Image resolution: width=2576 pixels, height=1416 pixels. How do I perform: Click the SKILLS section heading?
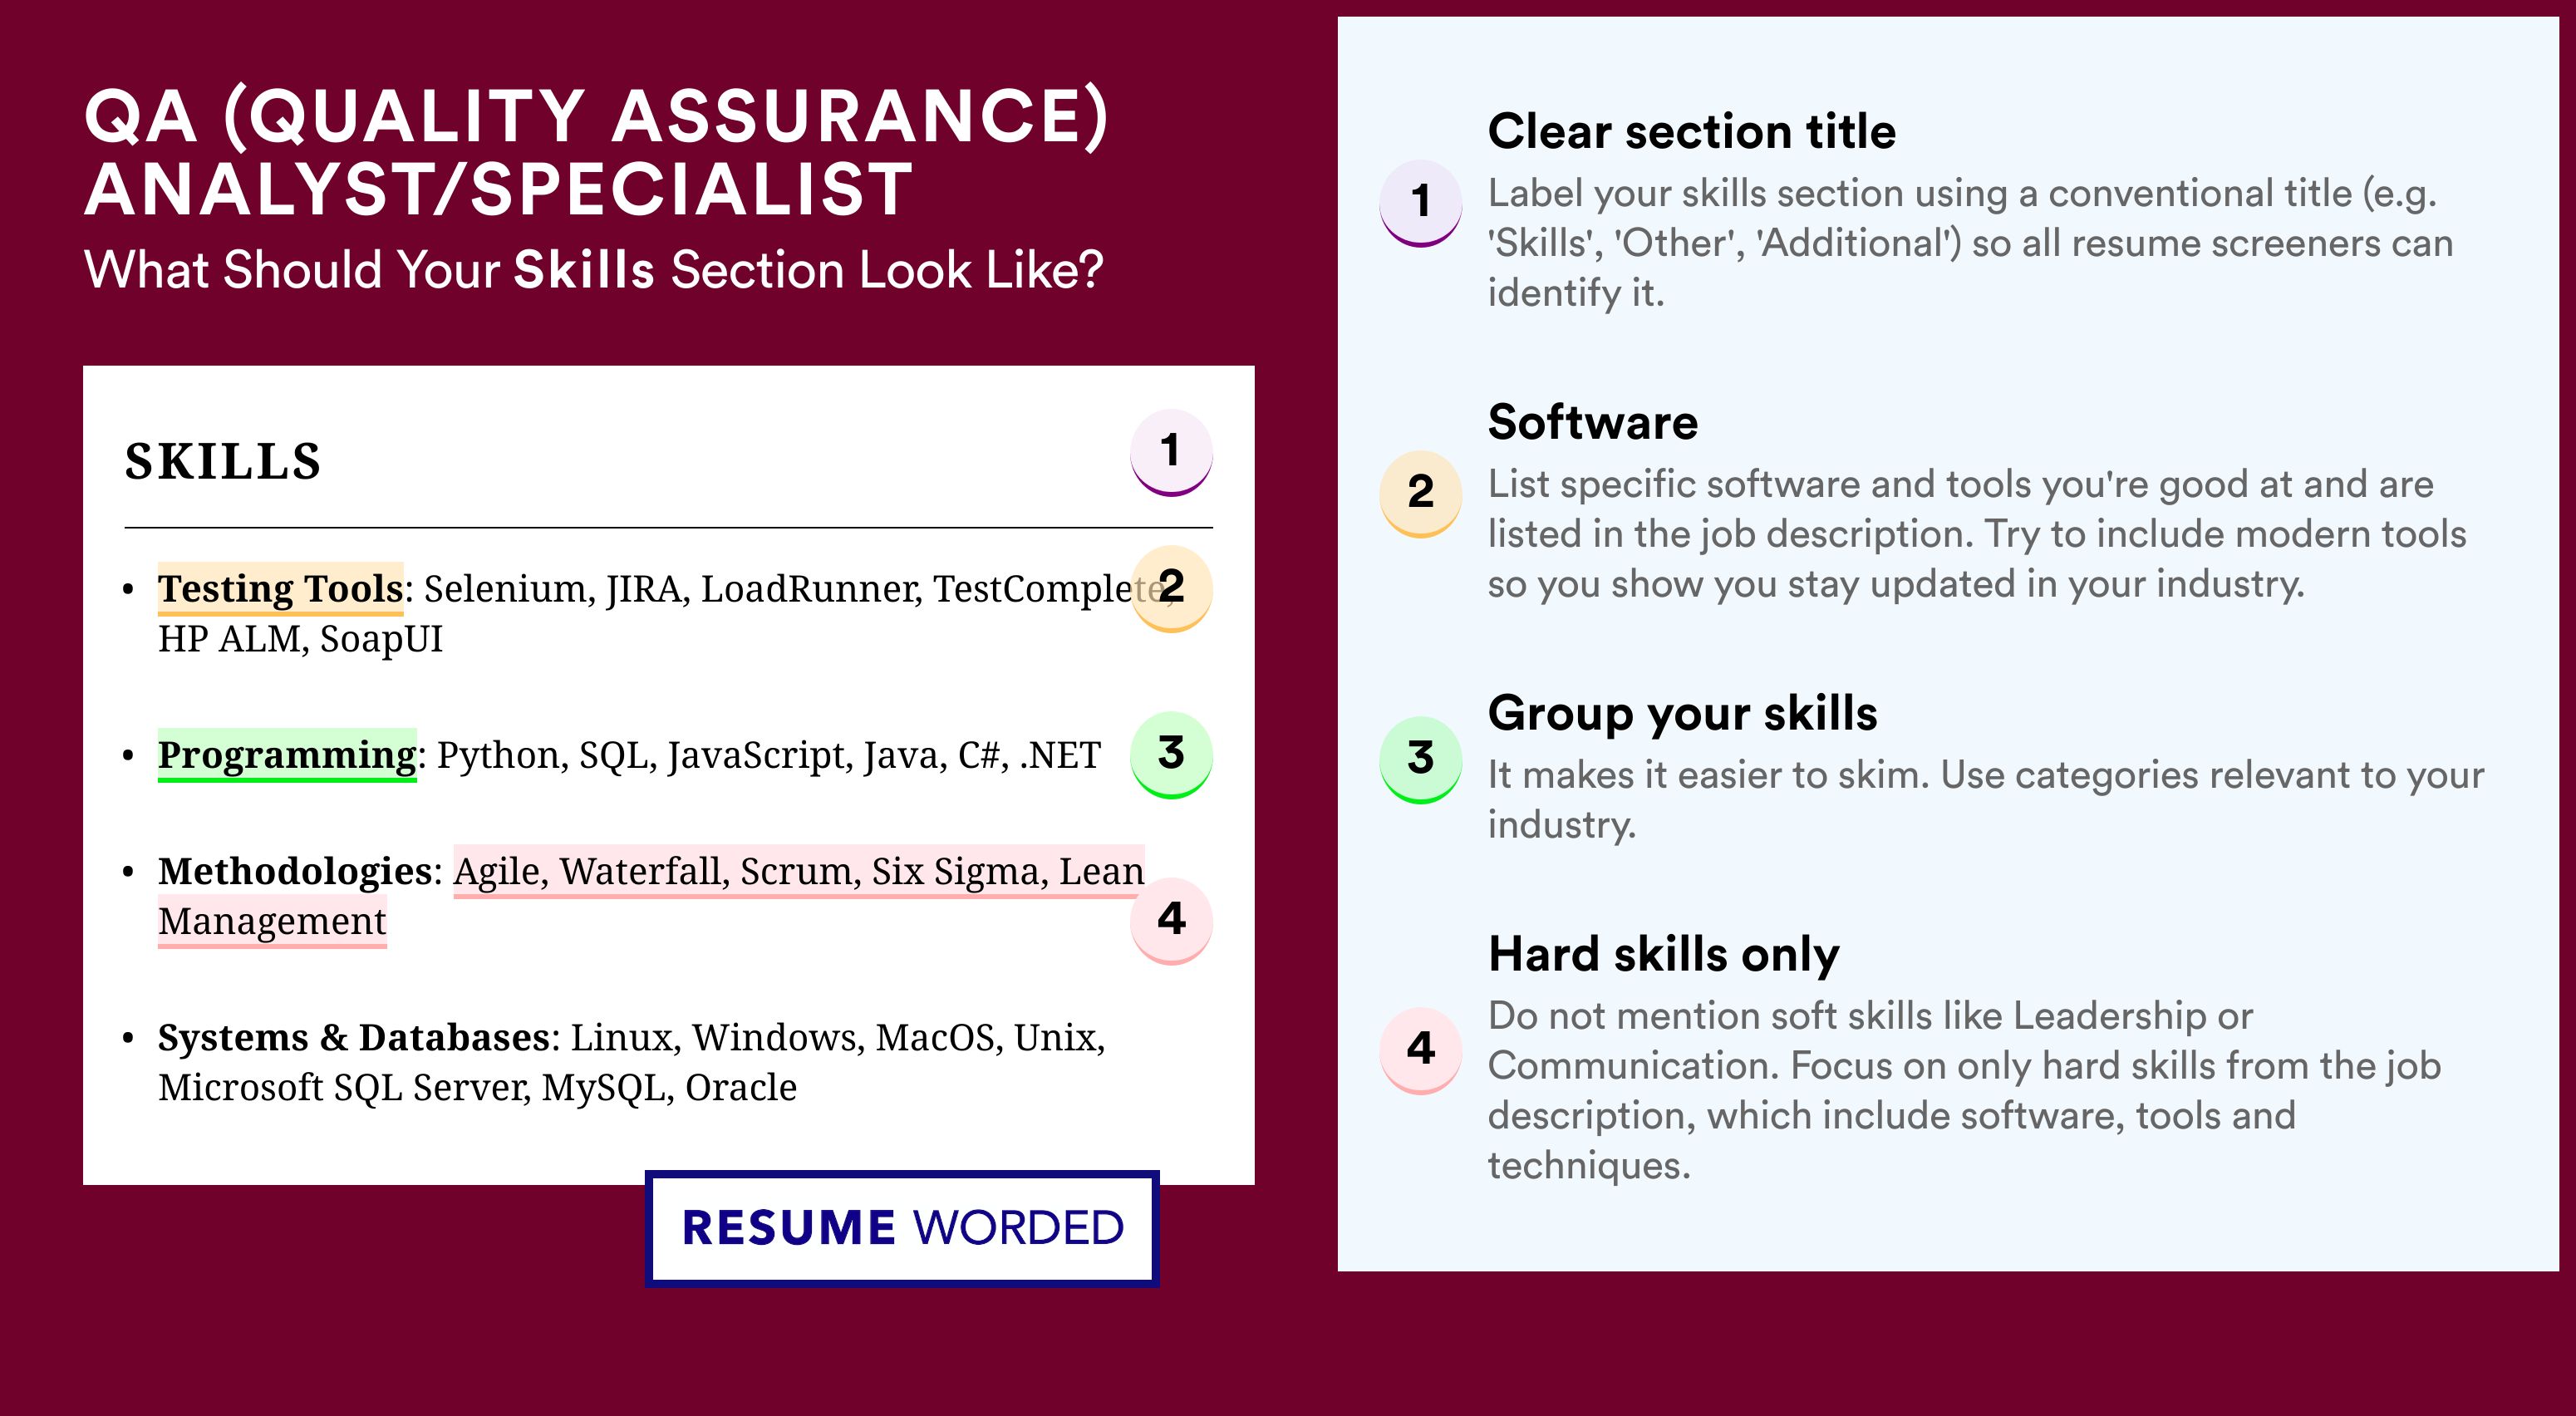click(x=223, y=461)
